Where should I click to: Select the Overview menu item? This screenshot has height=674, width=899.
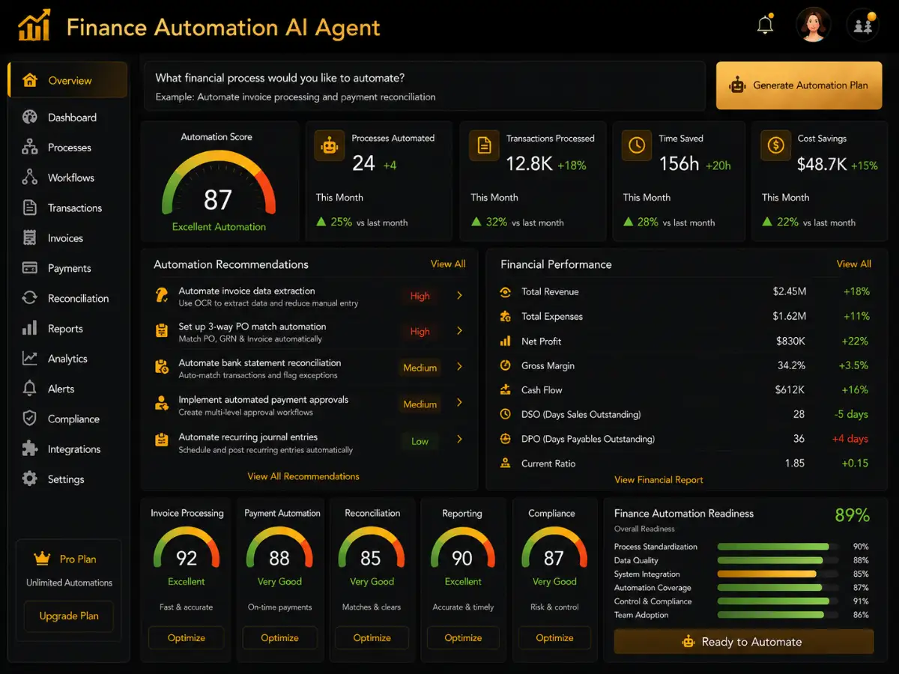67,80
